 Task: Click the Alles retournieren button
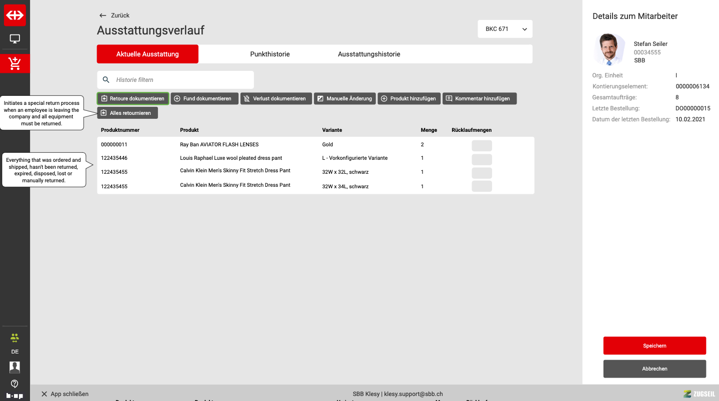pos(127,113)
